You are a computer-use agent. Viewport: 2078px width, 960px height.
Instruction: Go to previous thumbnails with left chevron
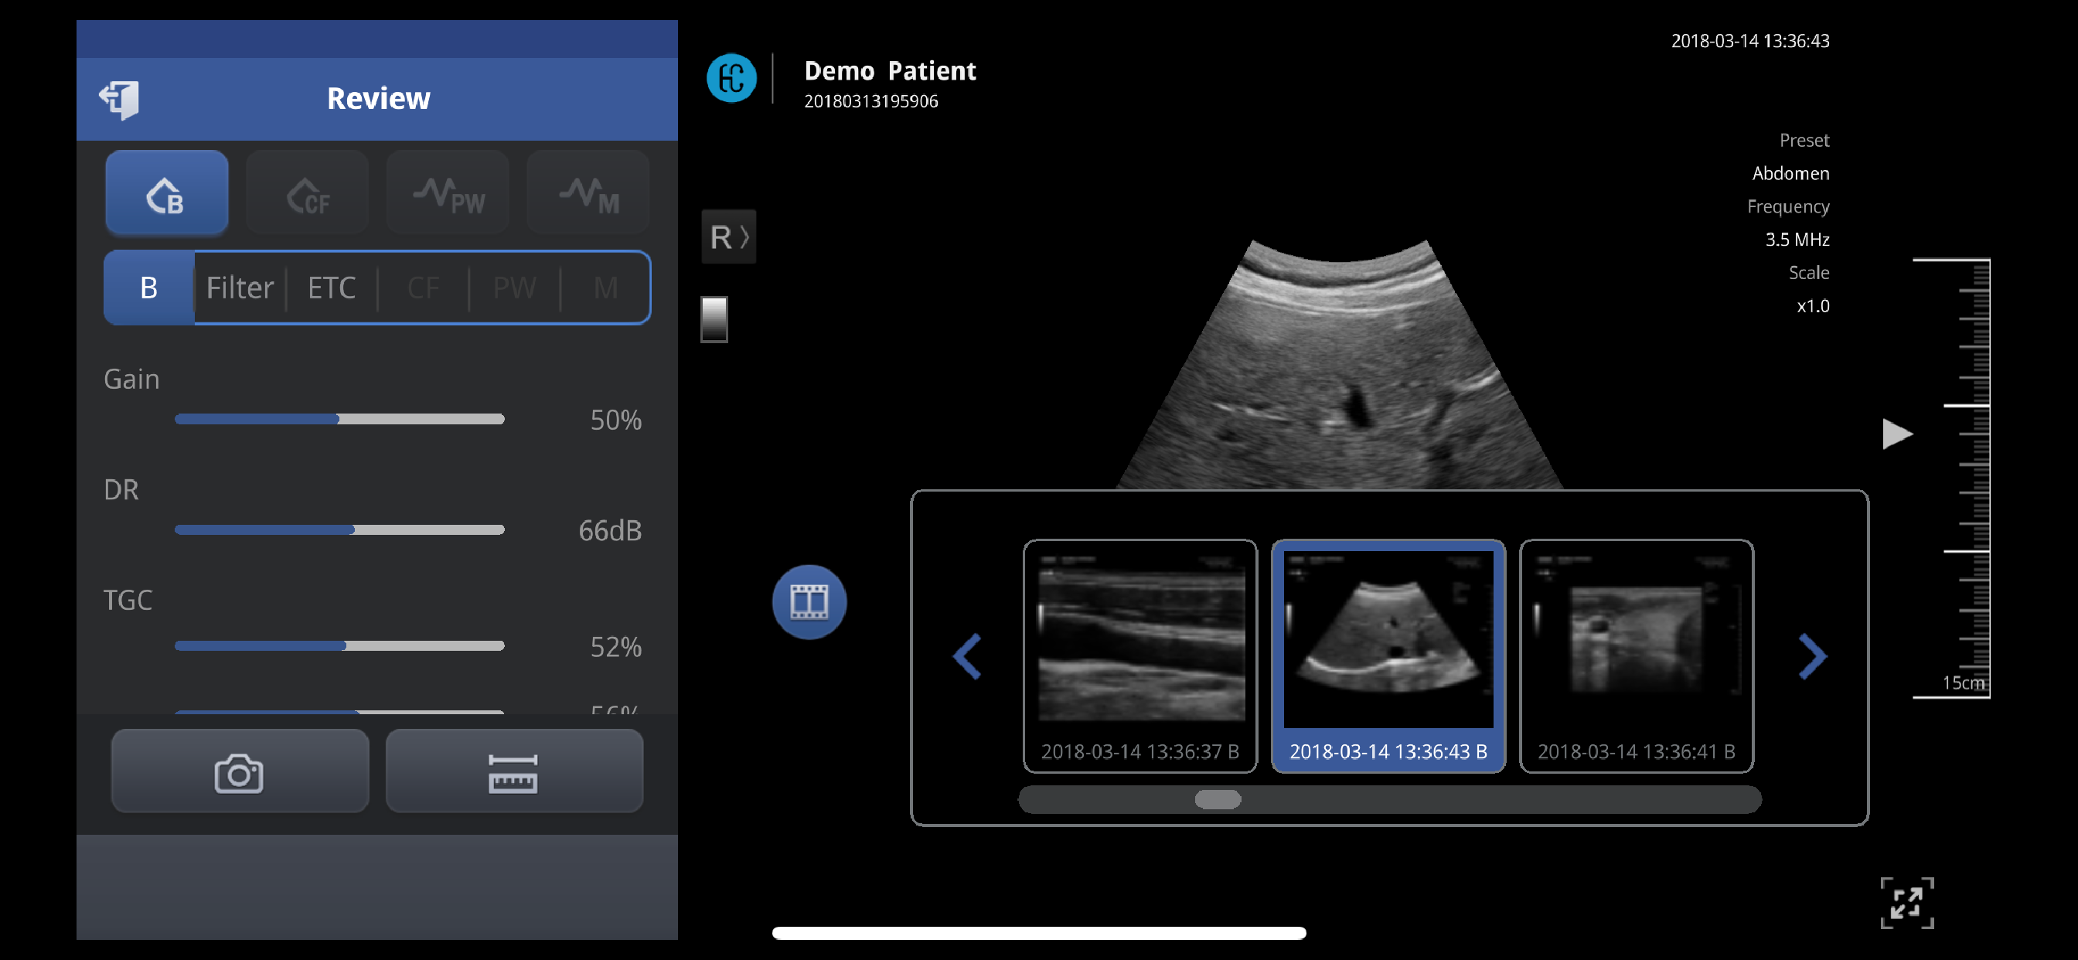point(967,657)
